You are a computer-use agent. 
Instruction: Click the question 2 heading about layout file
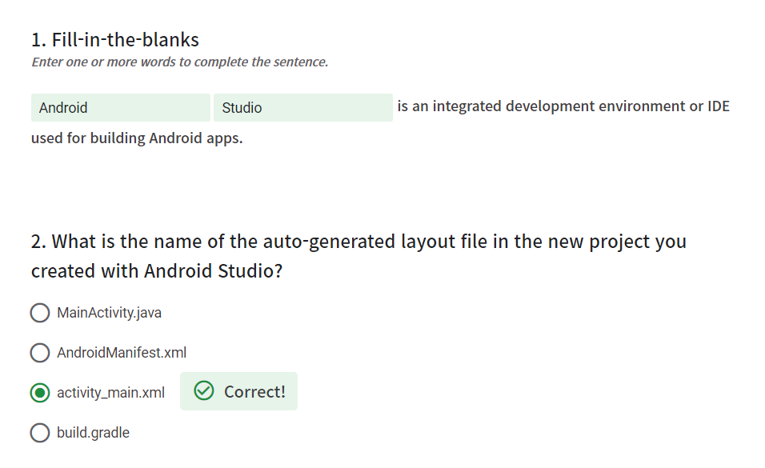coord(358,256)
